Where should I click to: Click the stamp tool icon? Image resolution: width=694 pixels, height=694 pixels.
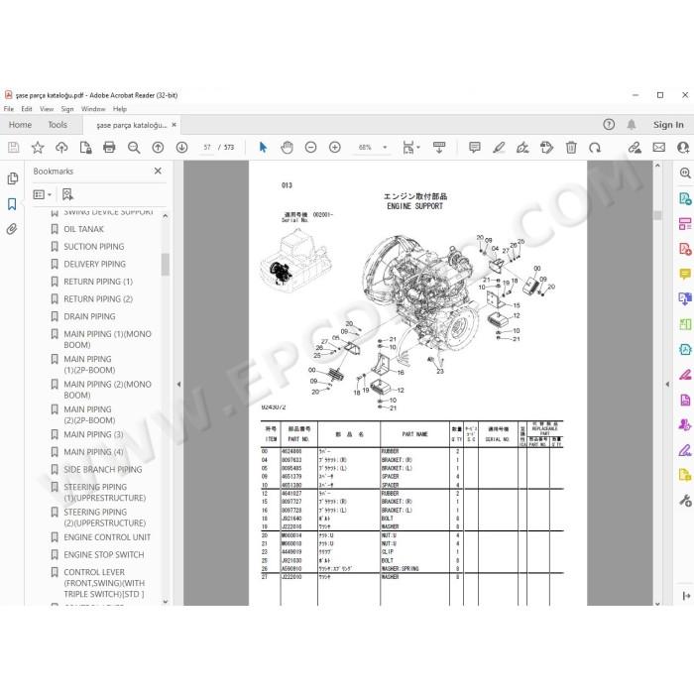pos(546,148)
